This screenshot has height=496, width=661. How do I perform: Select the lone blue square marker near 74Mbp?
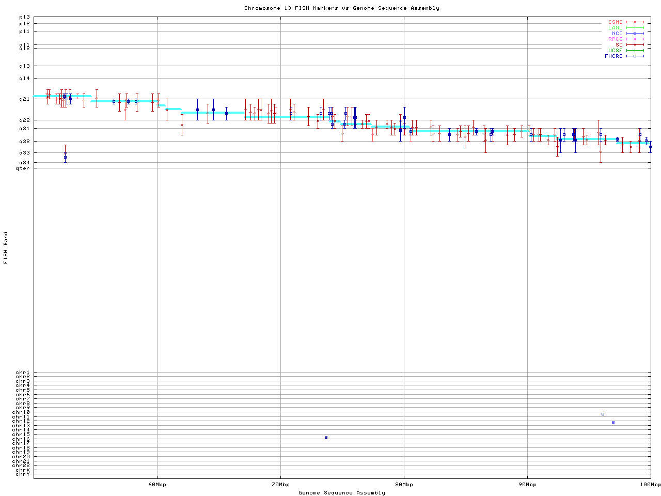point(326,438)
